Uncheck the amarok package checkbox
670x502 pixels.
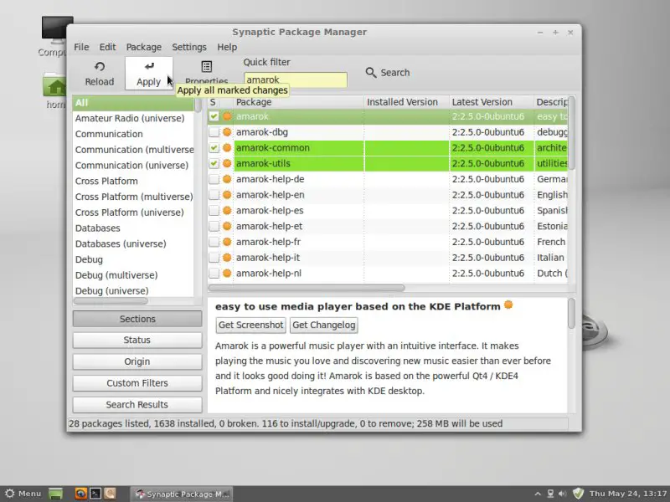tap(214, 116)
